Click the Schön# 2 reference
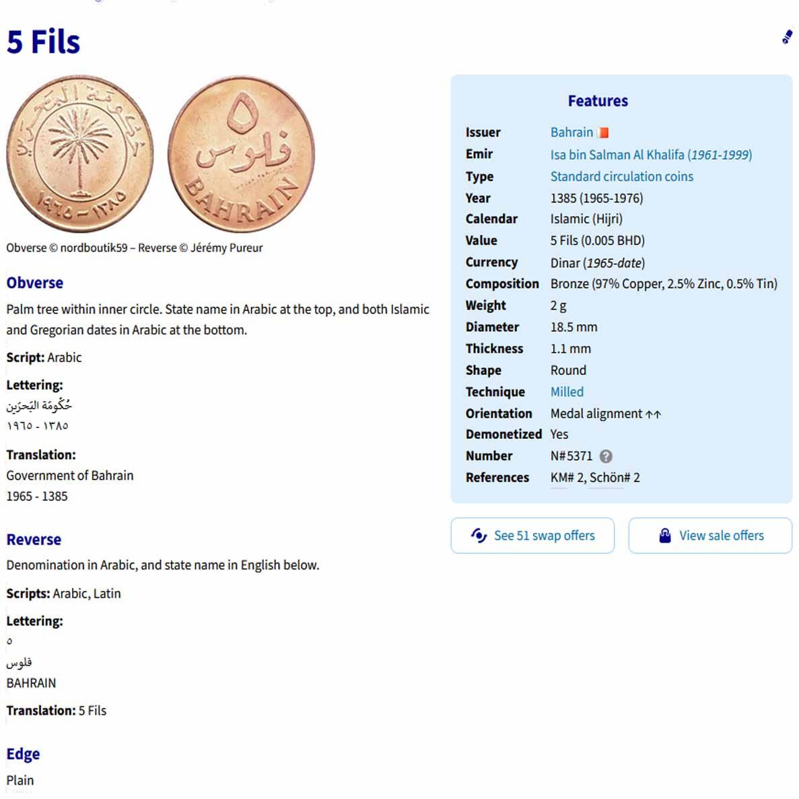Screen dimensions: 799x799 (615, 477)
